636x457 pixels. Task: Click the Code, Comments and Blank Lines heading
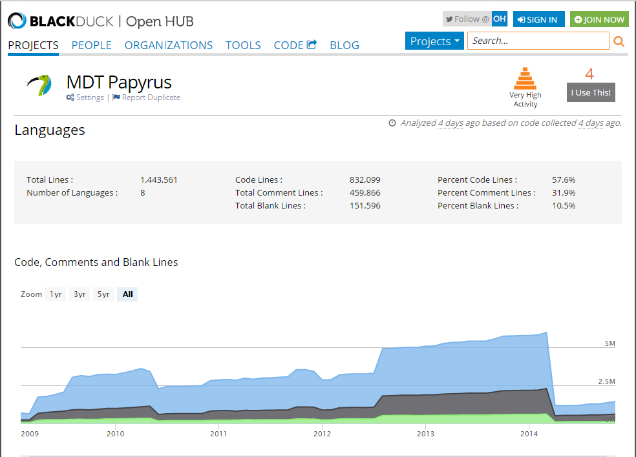(96, 262)
